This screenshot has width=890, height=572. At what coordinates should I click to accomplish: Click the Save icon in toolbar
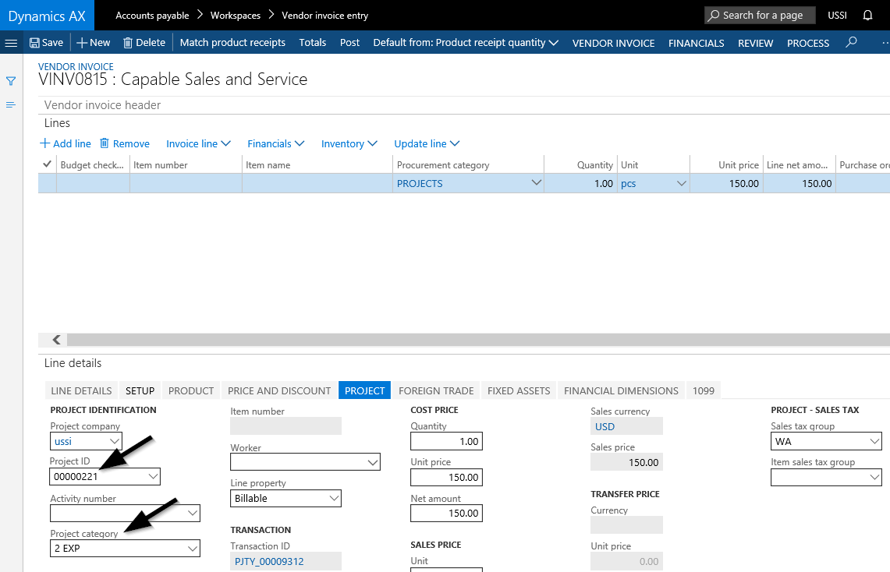coord(34,43)
